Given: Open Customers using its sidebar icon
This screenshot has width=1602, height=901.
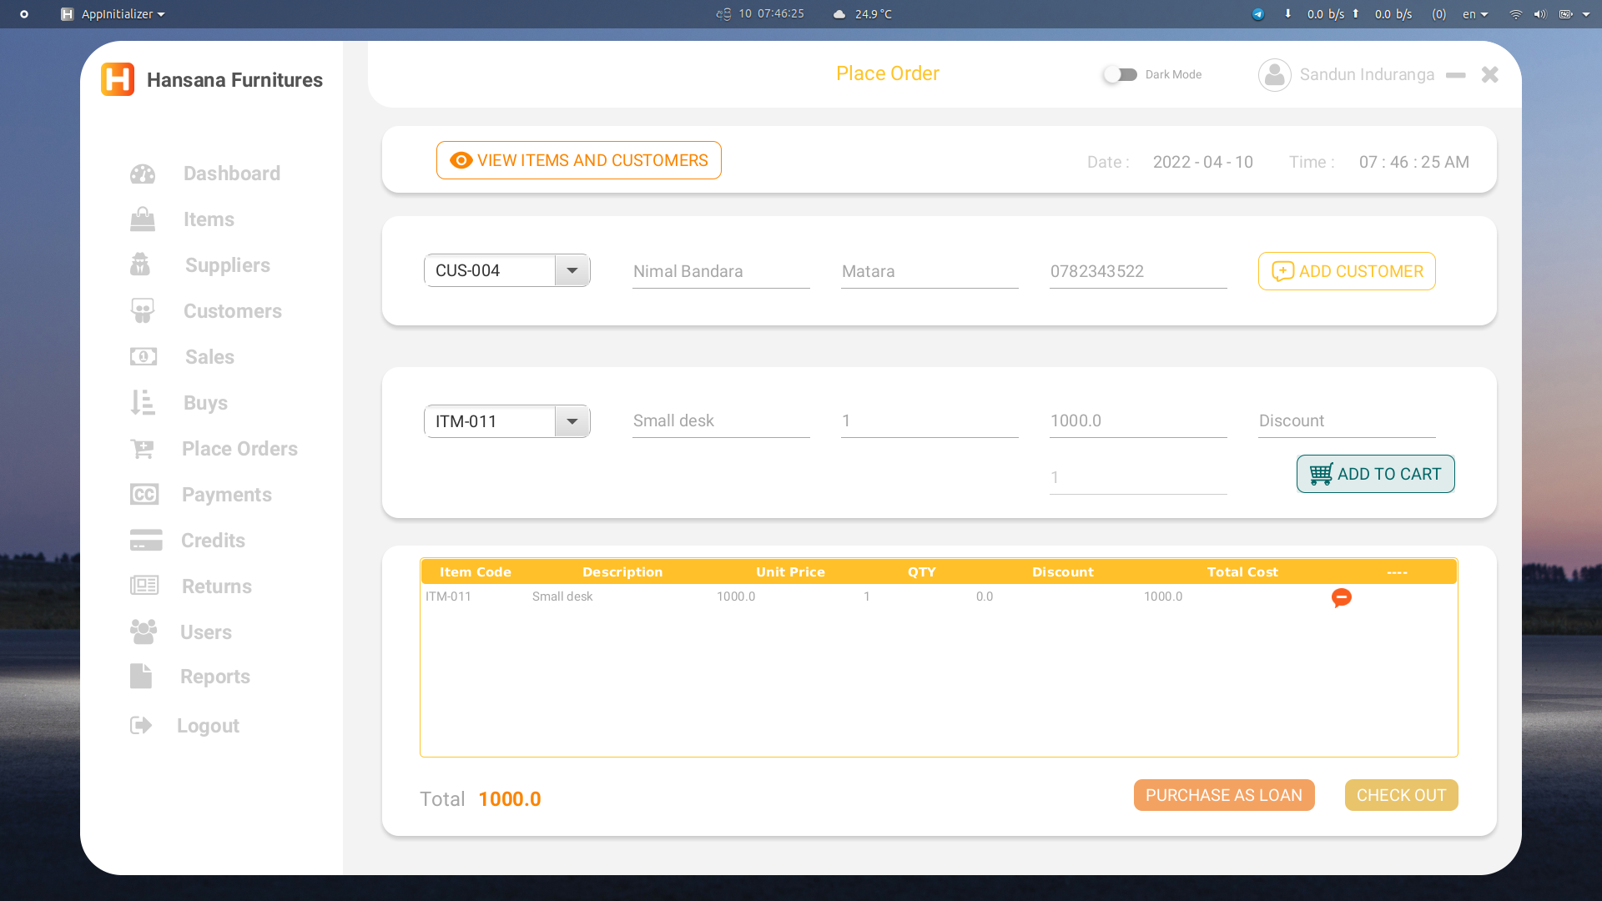Looking at the screenshot, I should click(143, 310).
